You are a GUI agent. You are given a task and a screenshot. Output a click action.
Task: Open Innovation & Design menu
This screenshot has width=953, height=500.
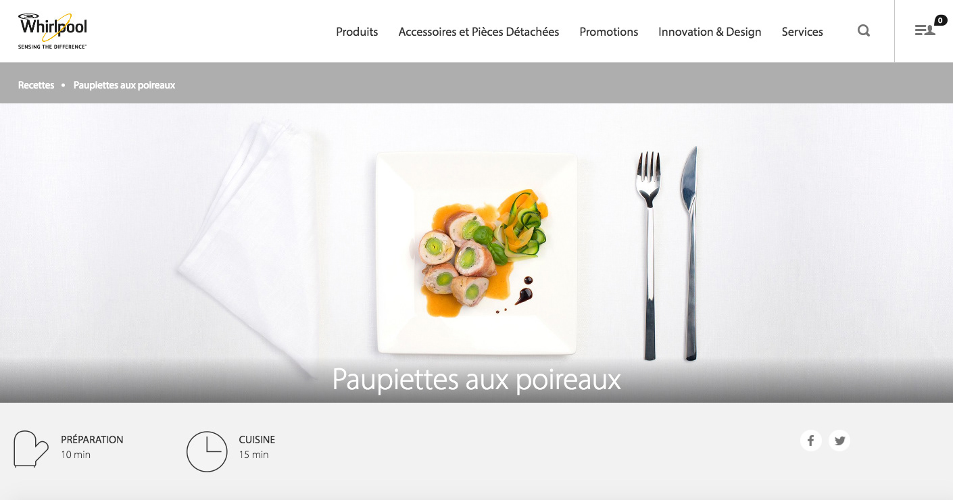click(710, 32)
